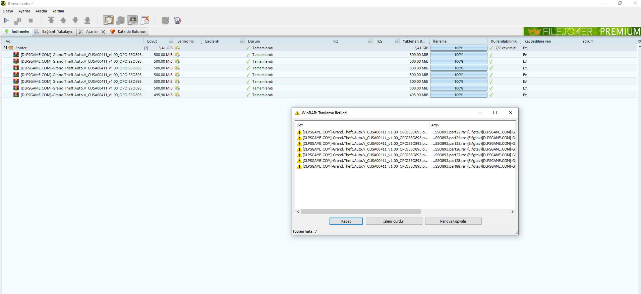Select the 3,41 GiB folder size cell
The image size is (641, 294).
tap(165, 48)
